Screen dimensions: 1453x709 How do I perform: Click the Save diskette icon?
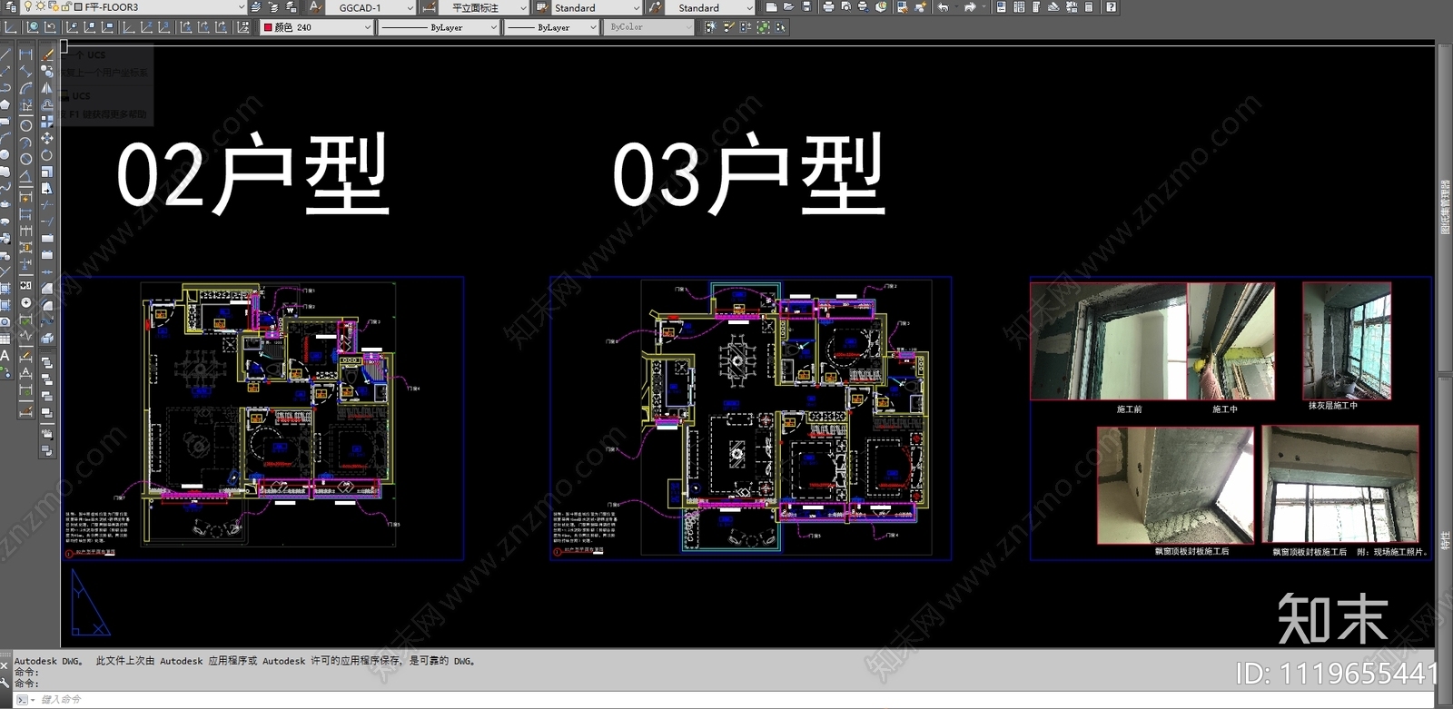806,7
